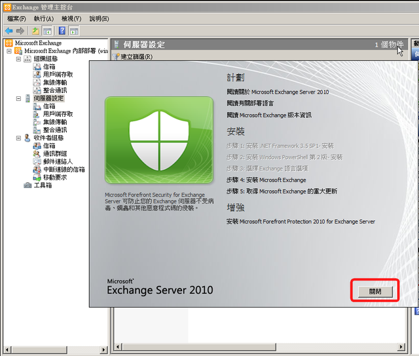
Task: Open the 檢視(V) menu
Action: coord(71,19)
